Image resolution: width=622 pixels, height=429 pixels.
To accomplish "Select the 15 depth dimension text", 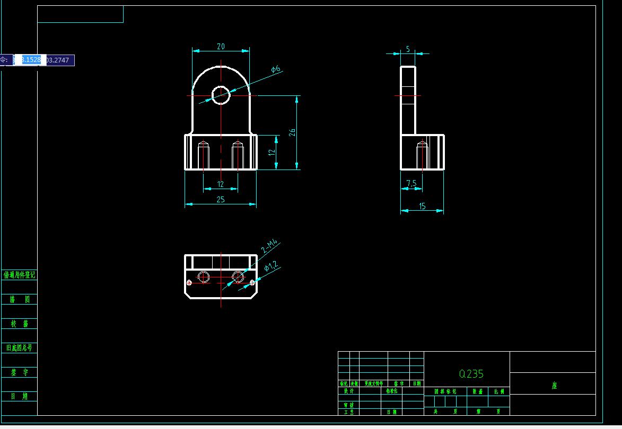I will coord(422,206).
